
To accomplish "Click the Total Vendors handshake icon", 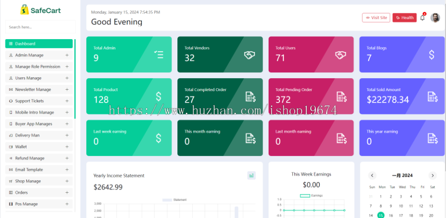I will (249, 55).
